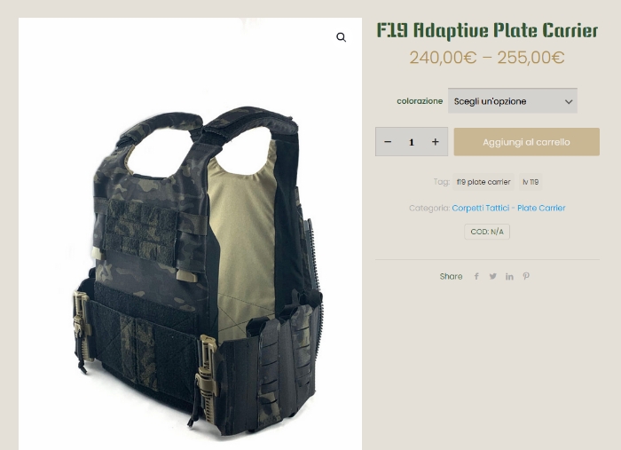Viewport: 621px width, 450px height.
Task: Click the F19 Adaptive Plate Carrier title
Action: point(487,30)
